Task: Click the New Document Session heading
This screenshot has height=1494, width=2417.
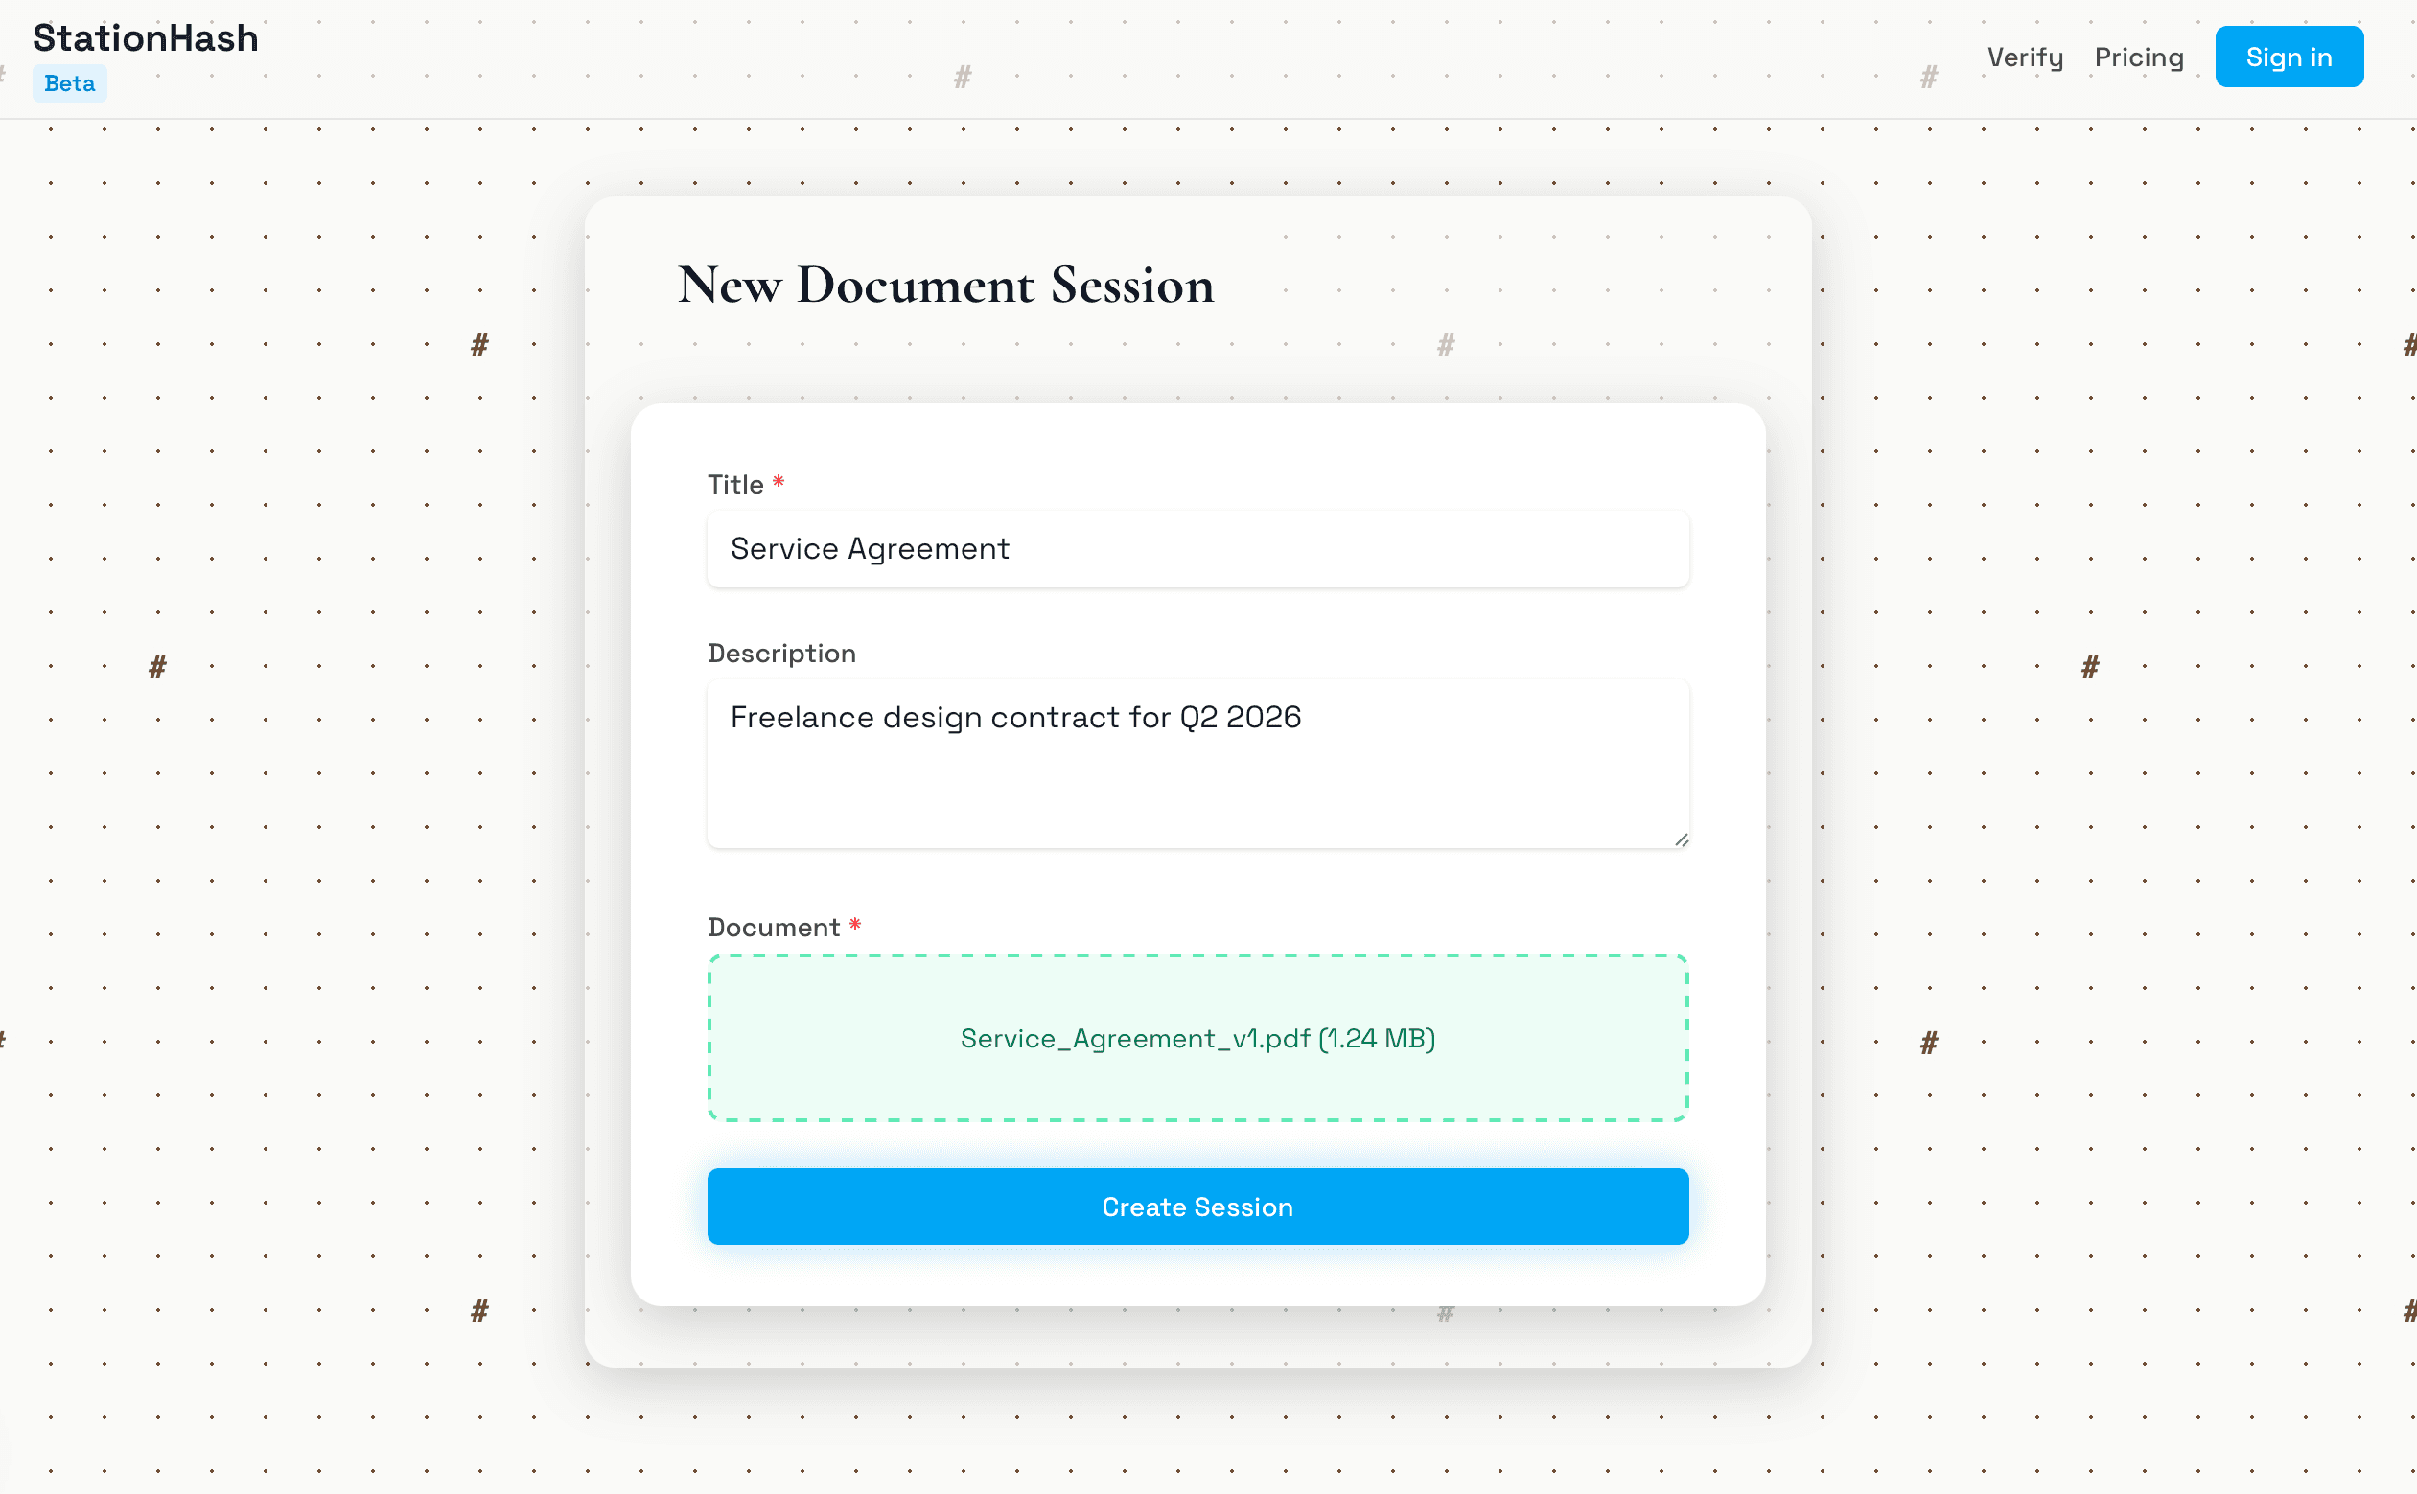Action: [945, 286]
